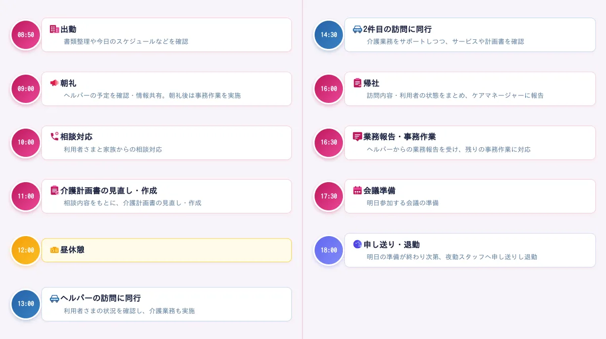Click description 夜勤スタッフへ申し送りし退勤

pyautogui.click(x=491, y=257)
